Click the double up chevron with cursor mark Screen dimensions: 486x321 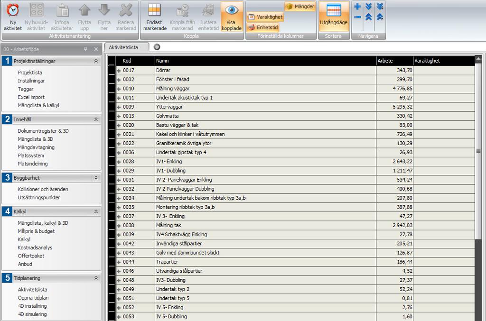click(380, 17)
